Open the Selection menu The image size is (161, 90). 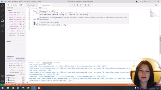click(x=15, y=2)
